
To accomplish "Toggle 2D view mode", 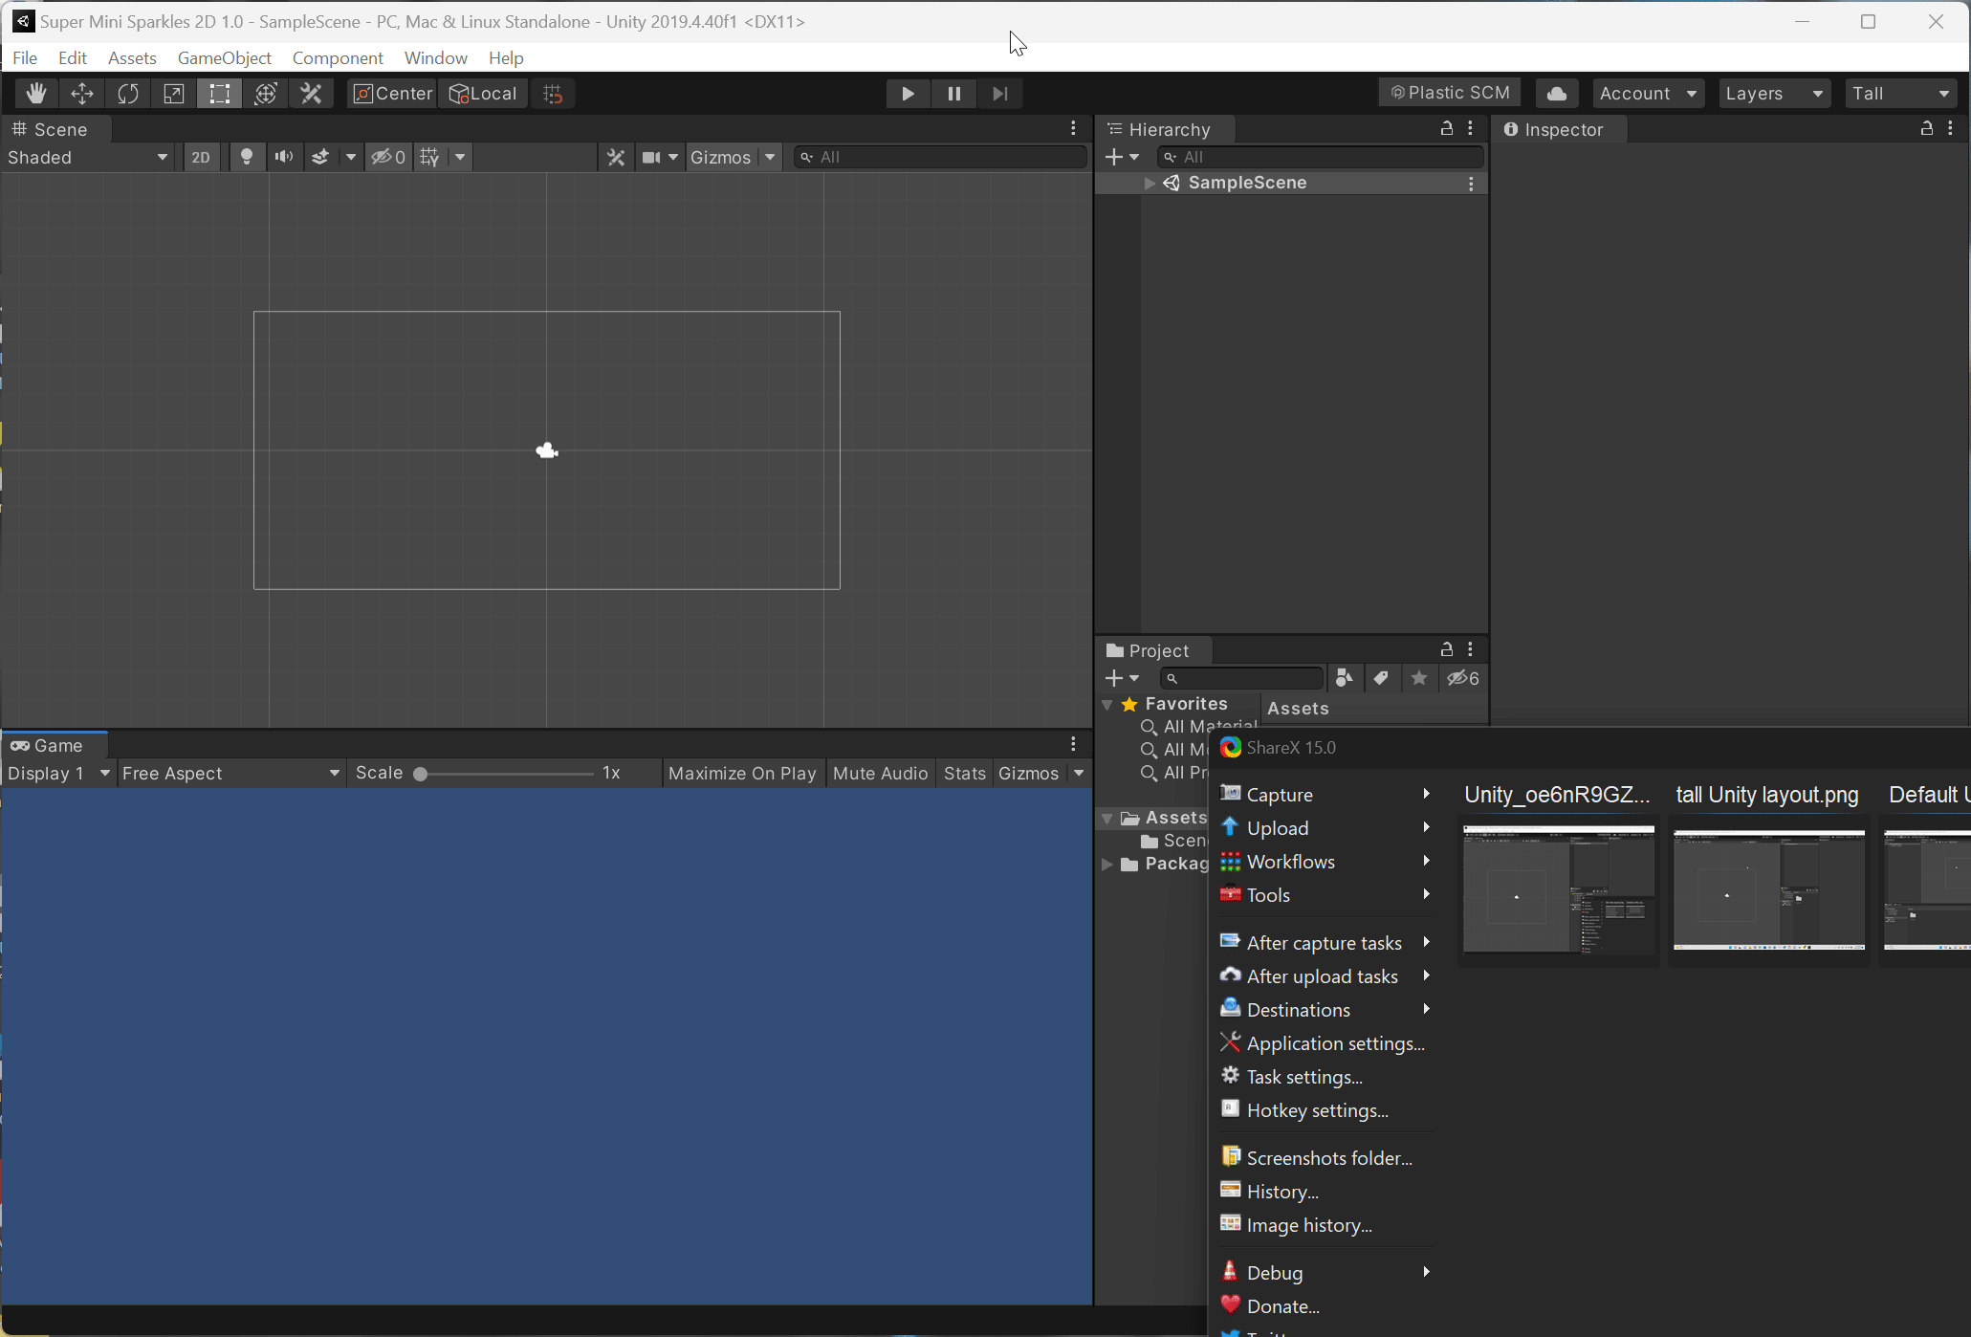I will [x=201, y=157].
